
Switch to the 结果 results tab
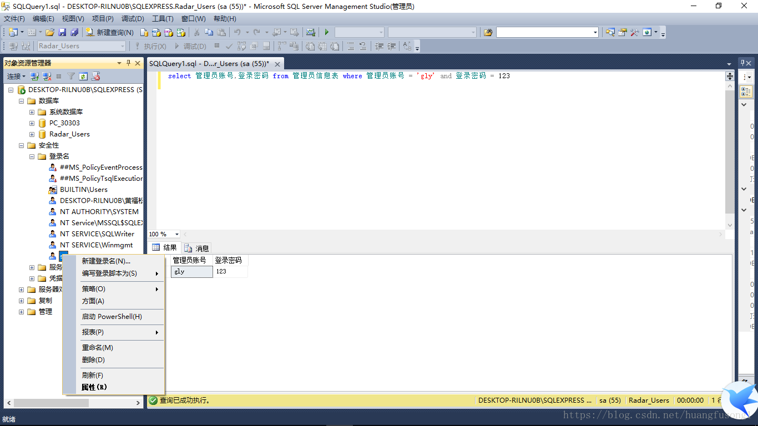point(165,248)
